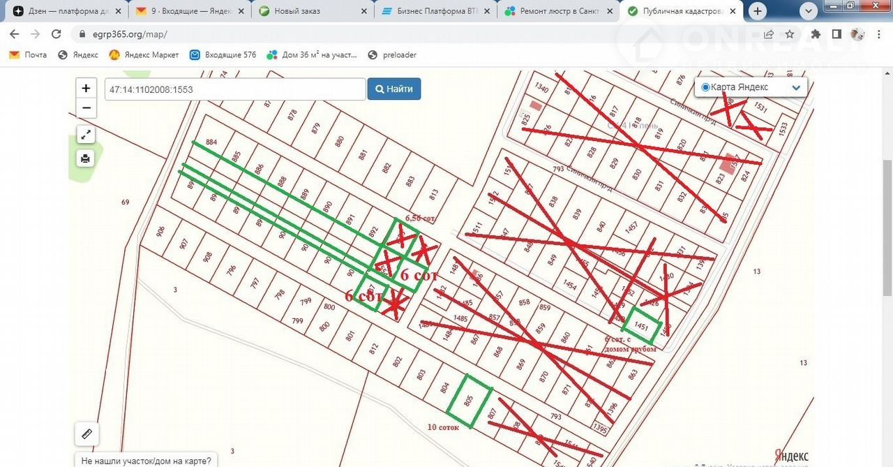
Task: Open the Яндекс Маркет bookmark
Action: 144,55
